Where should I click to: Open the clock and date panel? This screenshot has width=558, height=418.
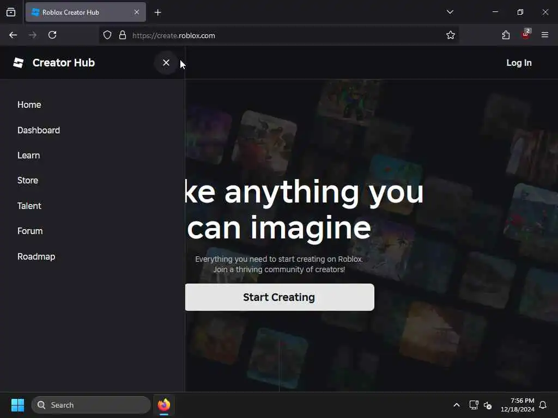tap(518, 405)
